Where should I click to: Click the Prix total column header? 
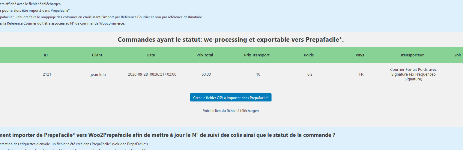pyautogui.click(x=205, y=55)
